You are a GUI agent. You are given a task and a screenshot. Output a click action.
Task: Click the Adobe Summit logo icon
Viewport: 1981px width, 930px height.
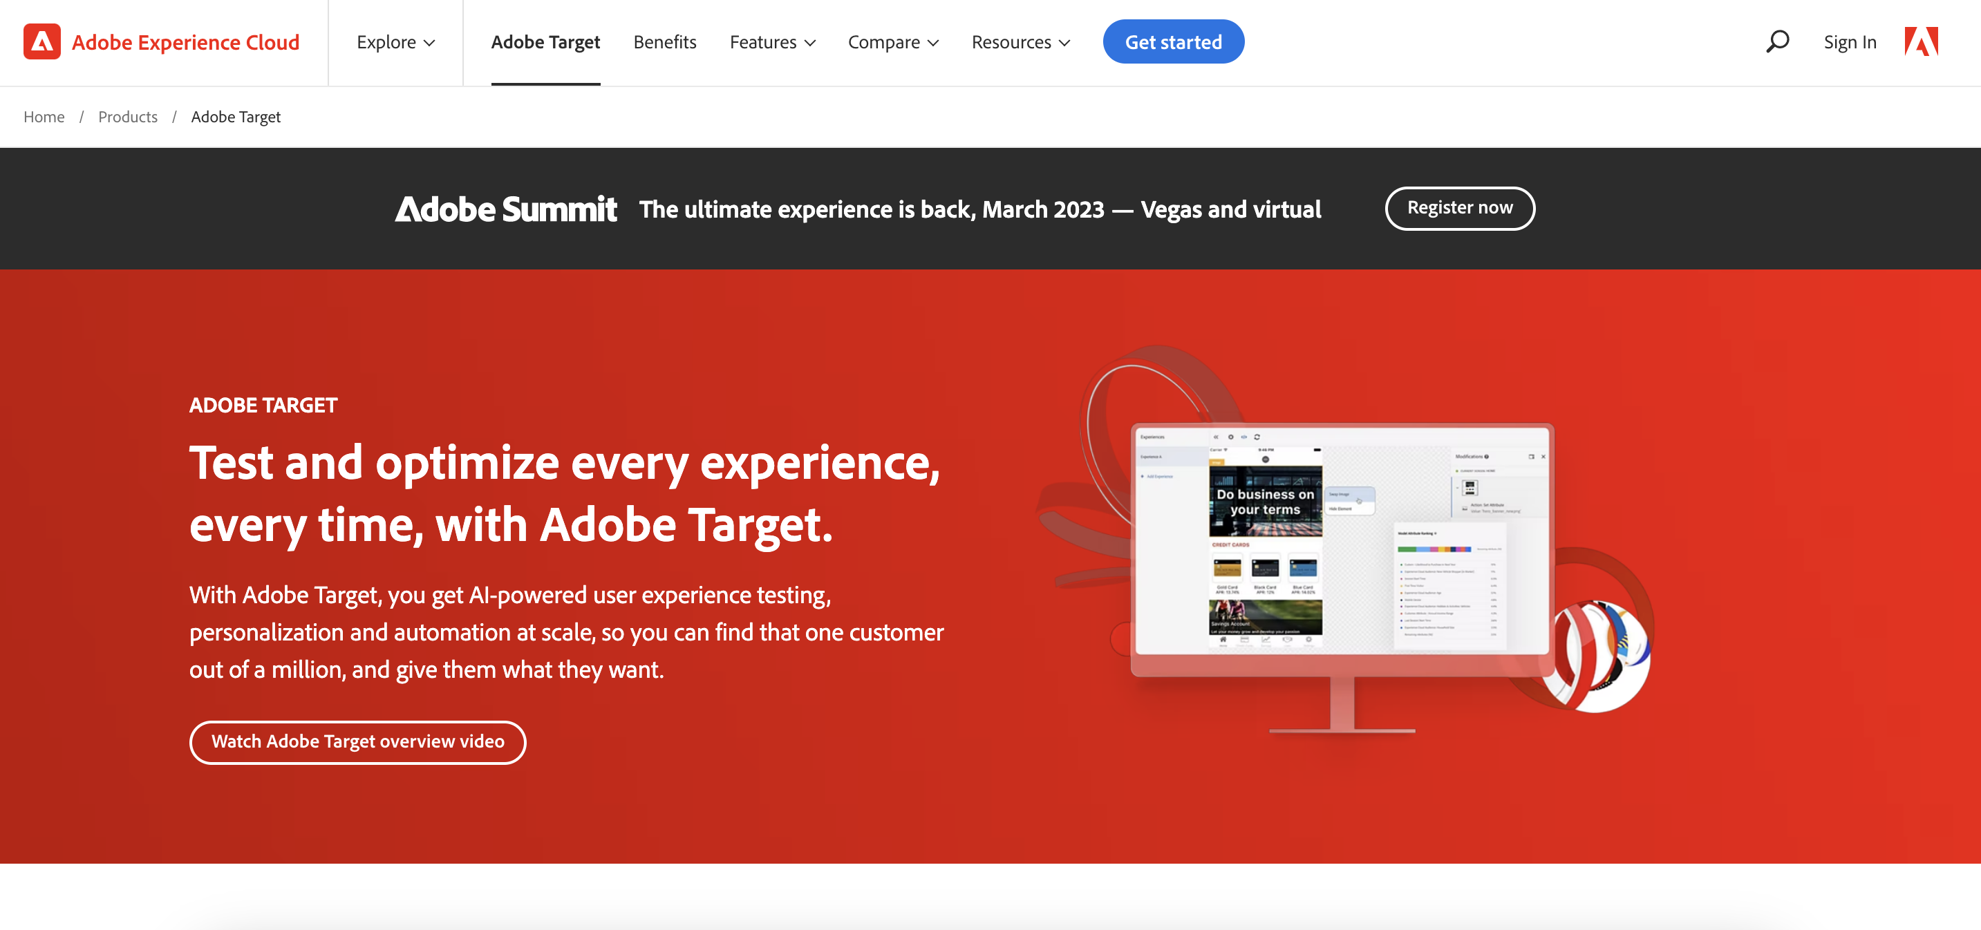(x=505, y=207)
